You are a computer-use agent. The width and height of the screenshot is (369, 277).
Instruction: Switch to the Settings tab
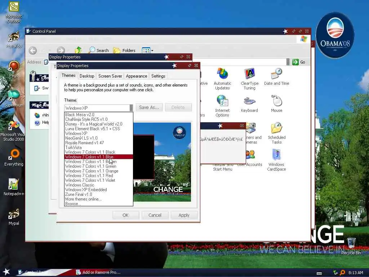158,76
